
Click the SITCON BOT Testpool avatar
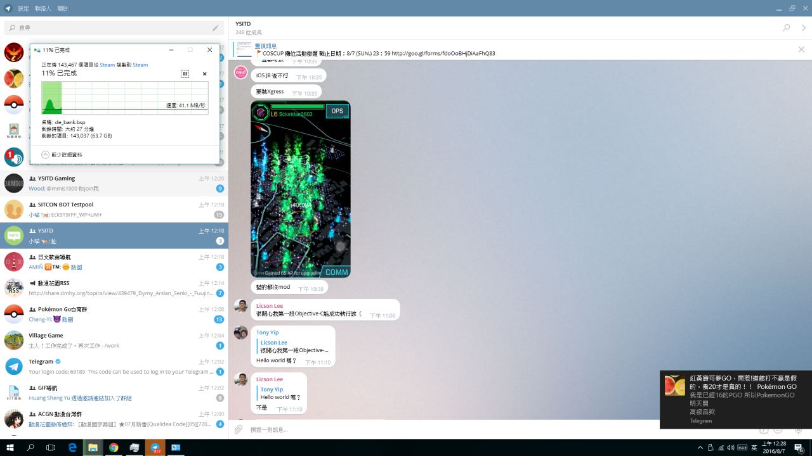pyautogui.click(x=14, y=209)
